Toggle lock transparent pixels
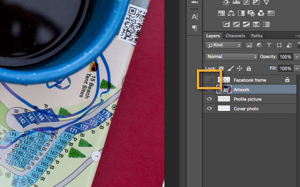The width and height of the screenshot is (300, 187). [x=221, y=68]
